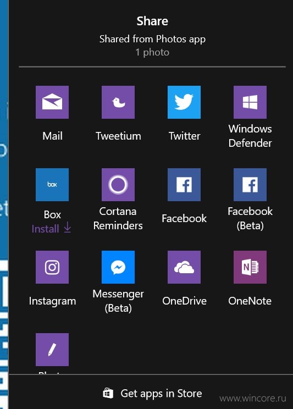Open Cortana Reminders circle icon
The width and height of the screenshot is (293, 409).
(x=118, y=184)
